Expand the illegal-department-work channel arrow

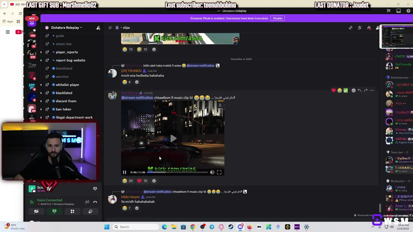click(41, 117)
